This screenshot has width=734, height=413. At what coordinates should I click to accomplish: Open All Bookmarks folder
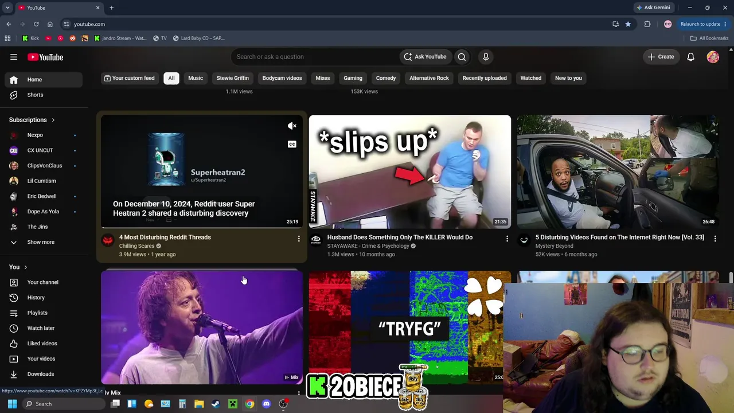pyautogui.click(x=709, y=38)
